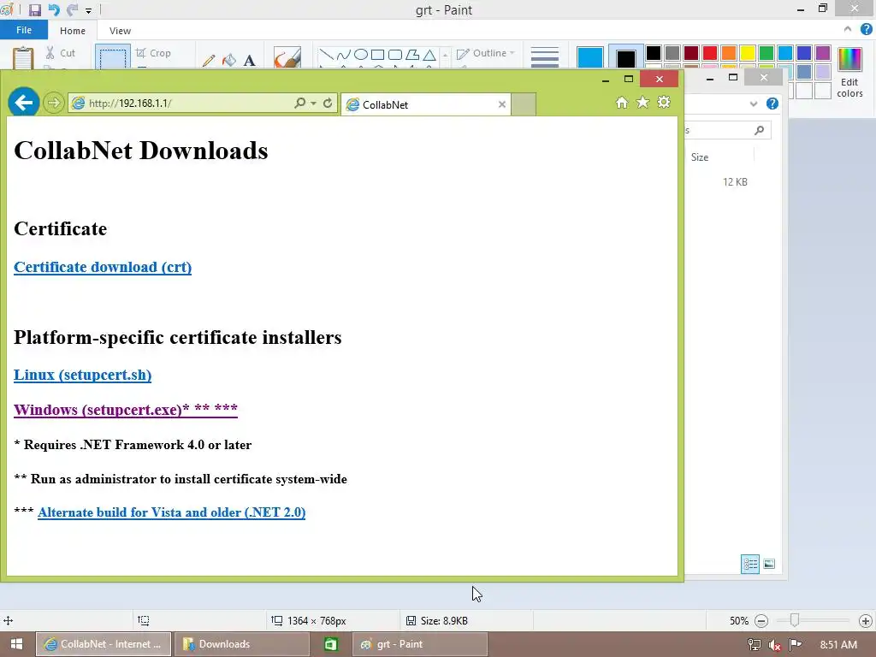The image size is (876, 657).
Task: Open the Tools gear icon in Internet Explorer
Action: 664,103
